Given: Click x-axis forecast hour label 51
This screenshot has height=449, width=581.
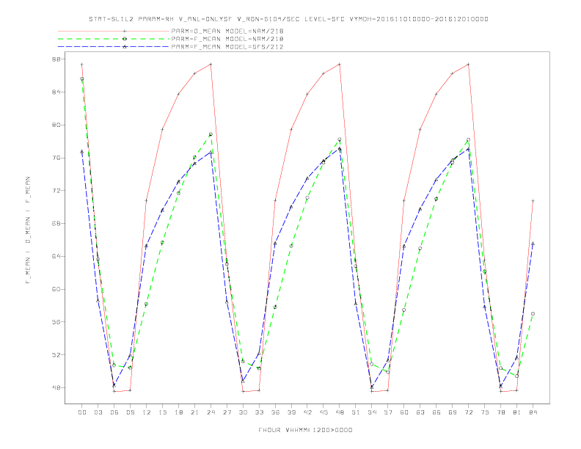Looking at the screenshot, I should click(356, 412).
